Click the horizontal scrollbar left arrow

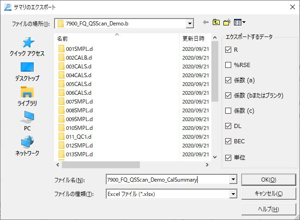[58, 165]
